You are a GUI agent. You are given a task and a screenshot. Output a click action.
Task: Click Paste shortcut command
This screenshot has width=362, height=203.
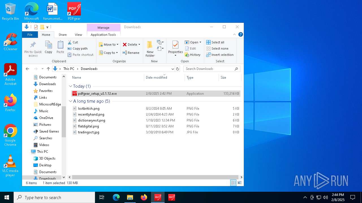80,55
